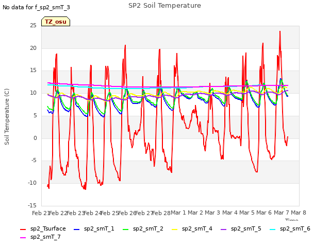Click the Mar 7 x-axis tick label

281,213
